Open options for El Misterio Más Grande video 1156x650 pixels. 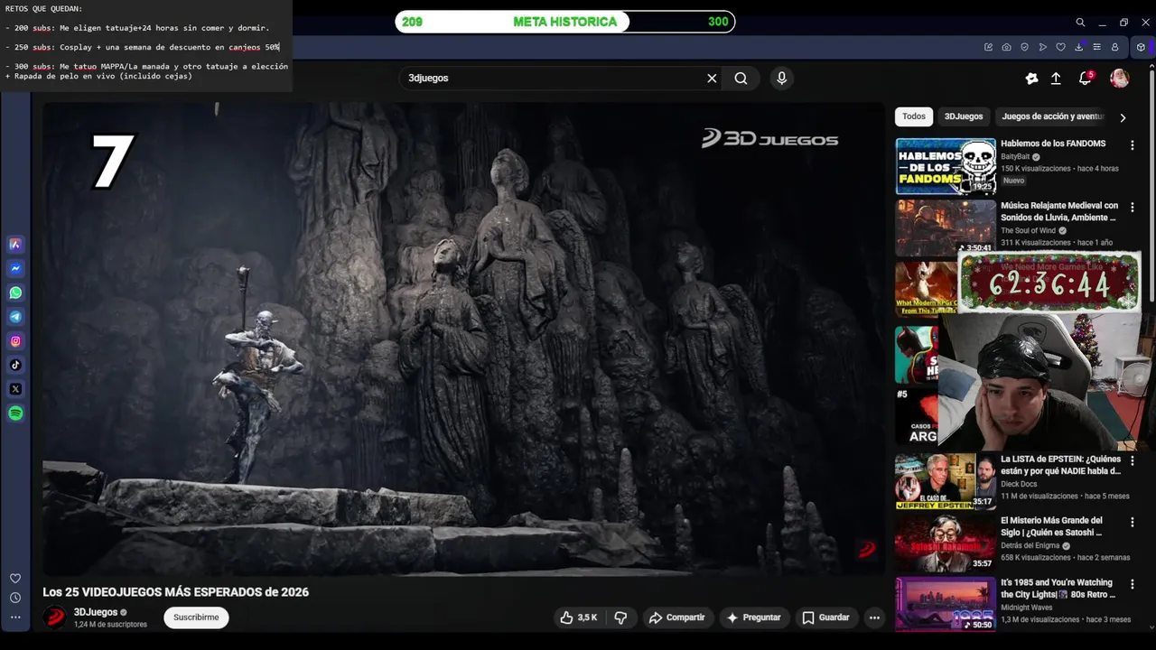[1132, 523]
